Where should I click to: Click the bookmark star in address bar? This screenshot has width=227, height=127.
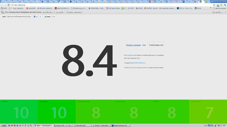pyautogui.click(x=214, y=5)
